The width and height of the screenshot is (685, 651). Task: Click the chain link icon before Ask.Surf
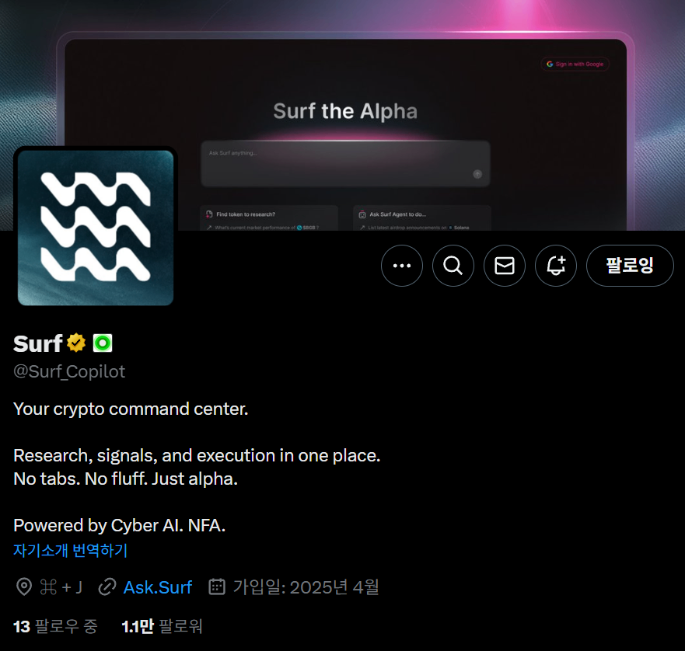point(107,587)
